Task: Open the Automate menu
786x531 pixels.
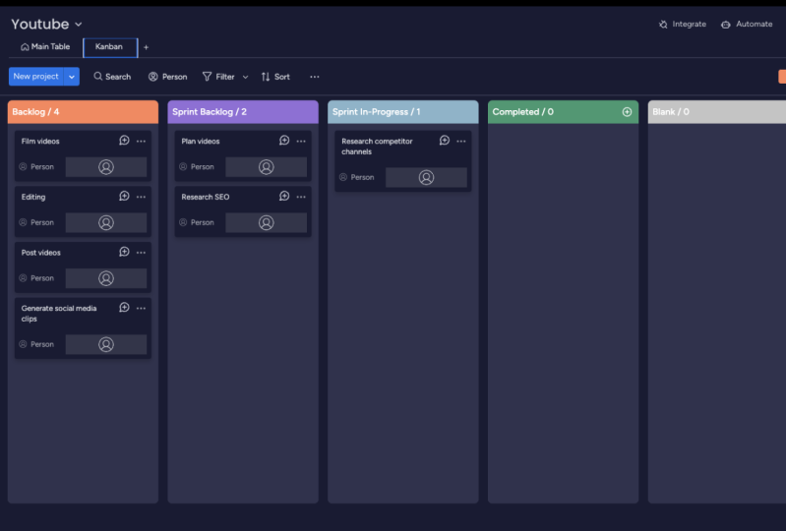Action: (x=747, y=24)
